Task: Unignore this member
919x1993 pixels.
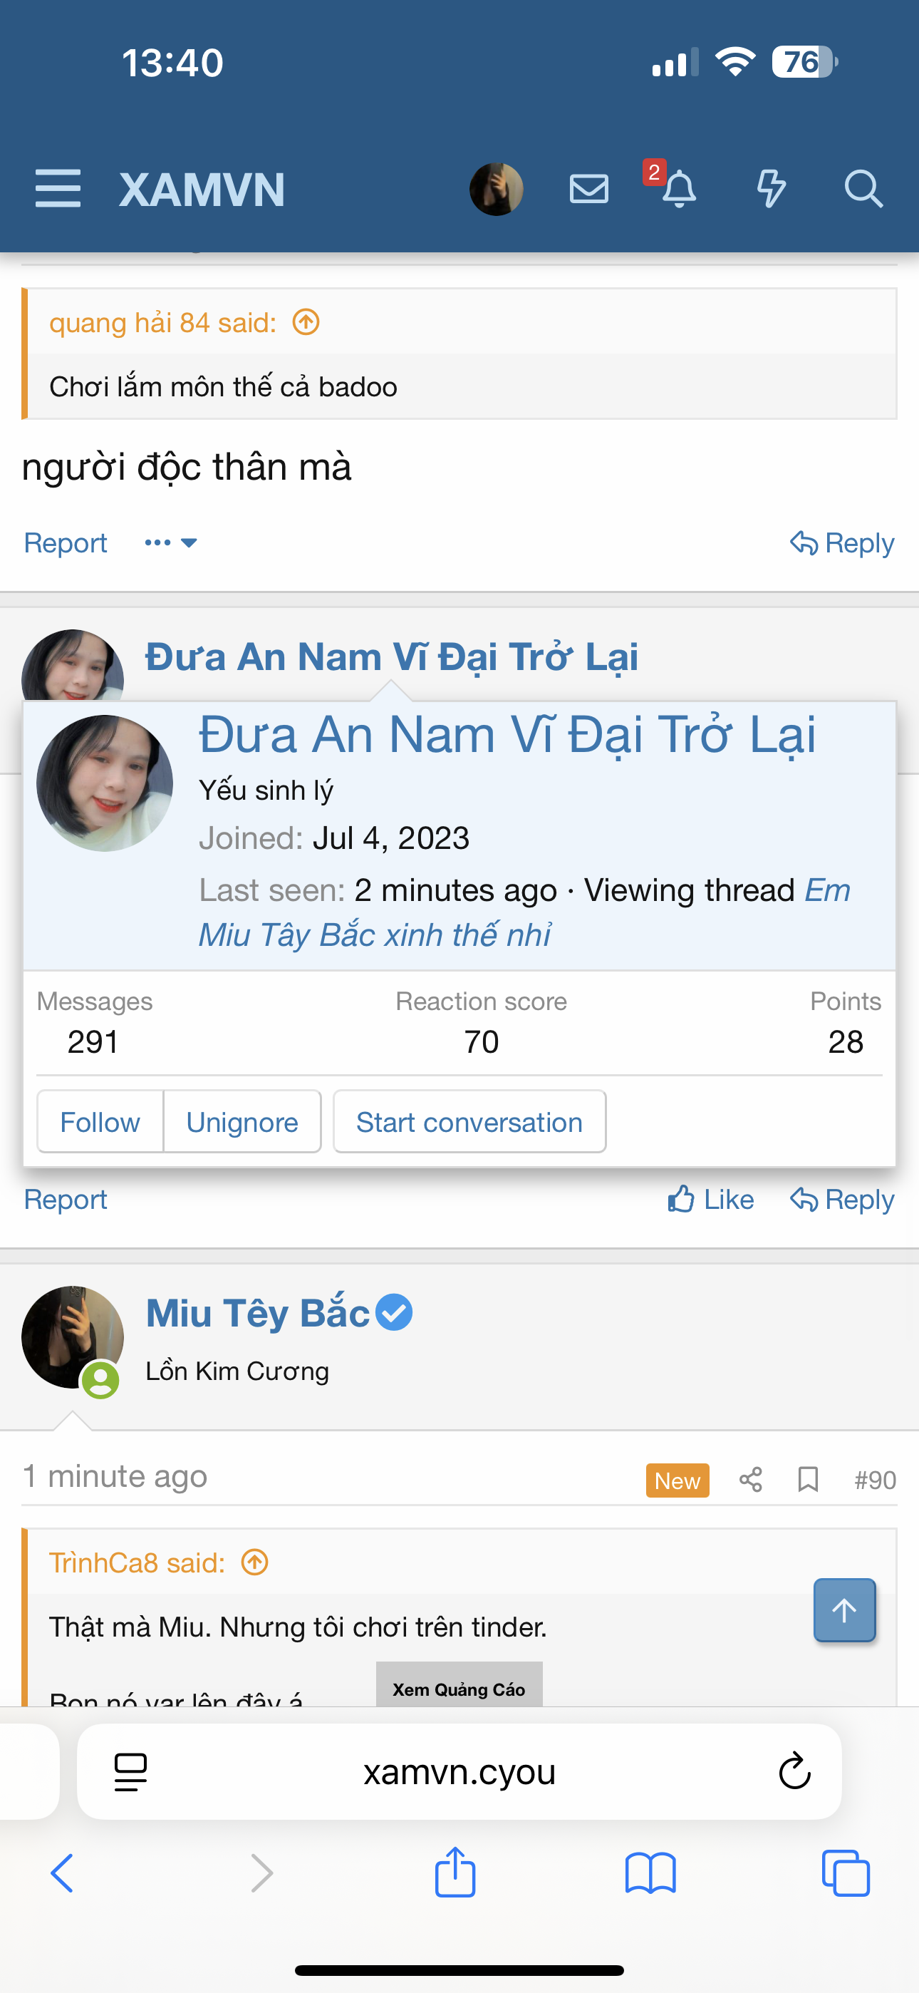Action: click(x=242, y=1122)
